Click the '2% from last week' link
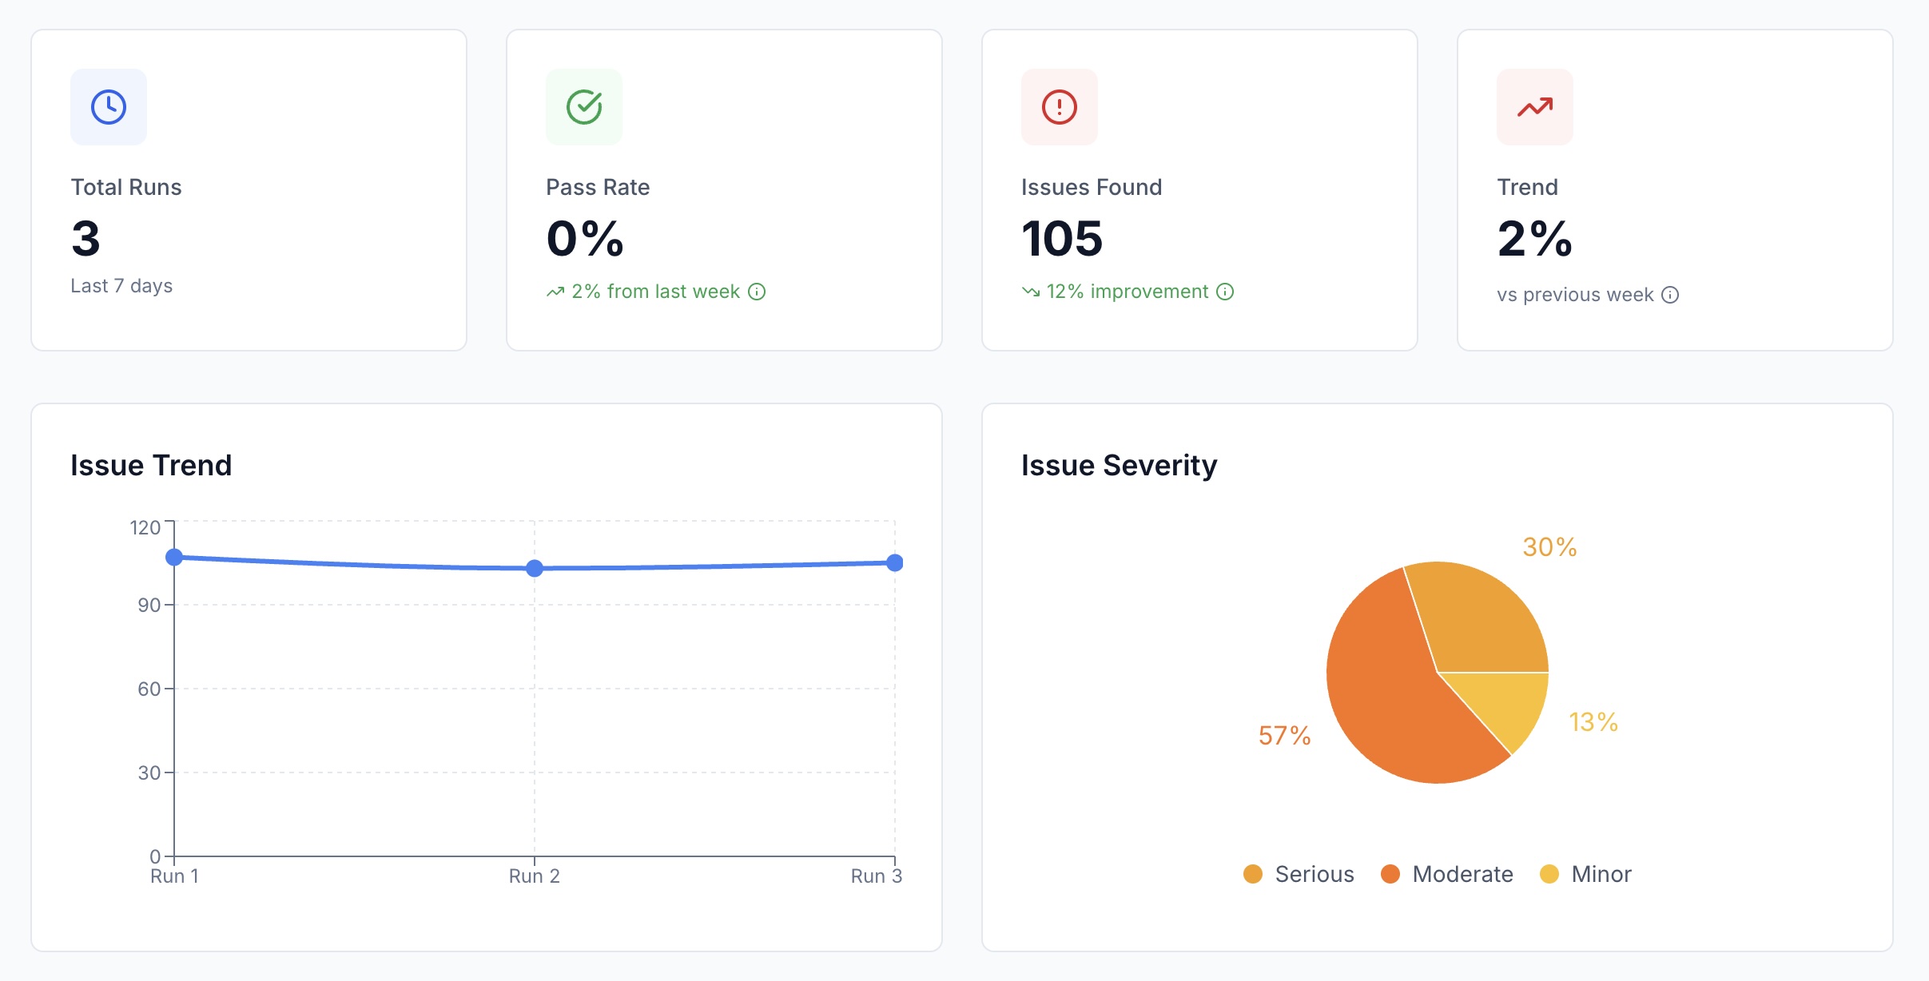1929x981 pixels. pyautogui.click(x=655, y=292)
